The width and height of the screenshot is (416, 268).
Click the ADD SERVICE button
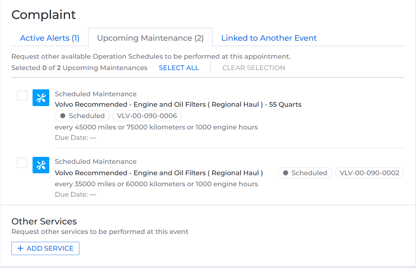tap(45, 248)
